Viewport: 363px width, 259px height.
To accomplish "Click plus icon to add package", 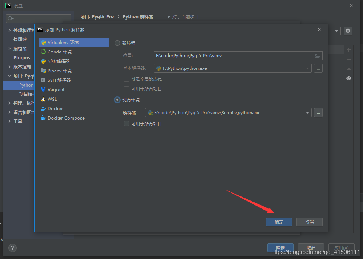I will point(349,50).
